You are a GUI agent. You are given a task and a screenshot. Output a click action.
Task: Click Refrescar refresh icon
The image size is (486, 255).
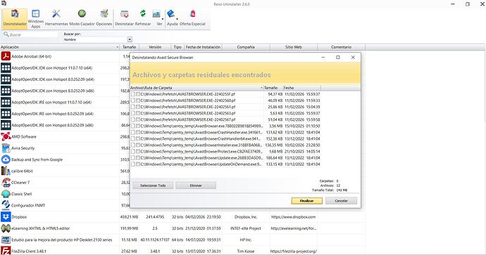coord(142,13)
